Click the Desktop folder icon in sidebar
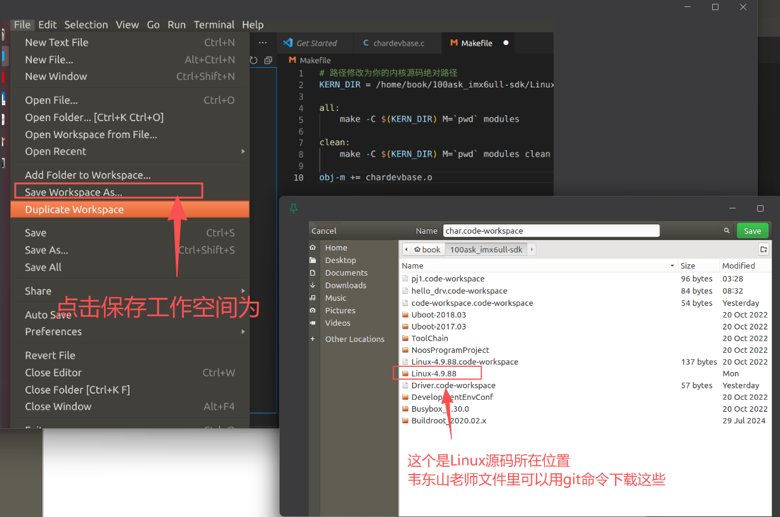 [x=313, y=260]
